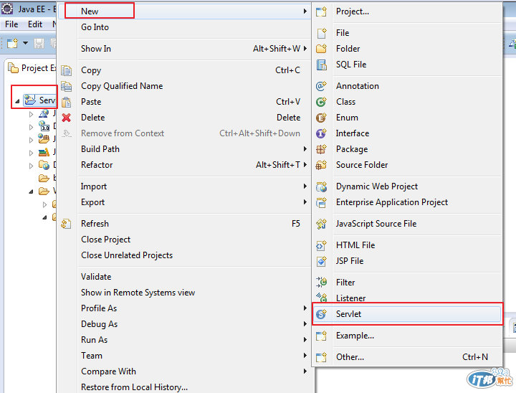516x393 pixels.
Task: Click the Listener icon
Action: (x=322, y=298)
